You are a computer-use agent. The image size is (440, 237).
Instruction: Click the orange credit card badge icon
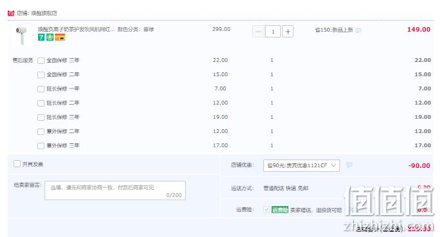[x=60, y=37]
